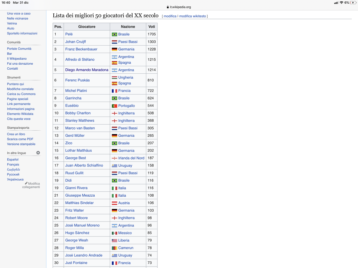358x268 pixels.
Task: Click Francia flag in Michel Platini row
Action: [x=114, y=91]
